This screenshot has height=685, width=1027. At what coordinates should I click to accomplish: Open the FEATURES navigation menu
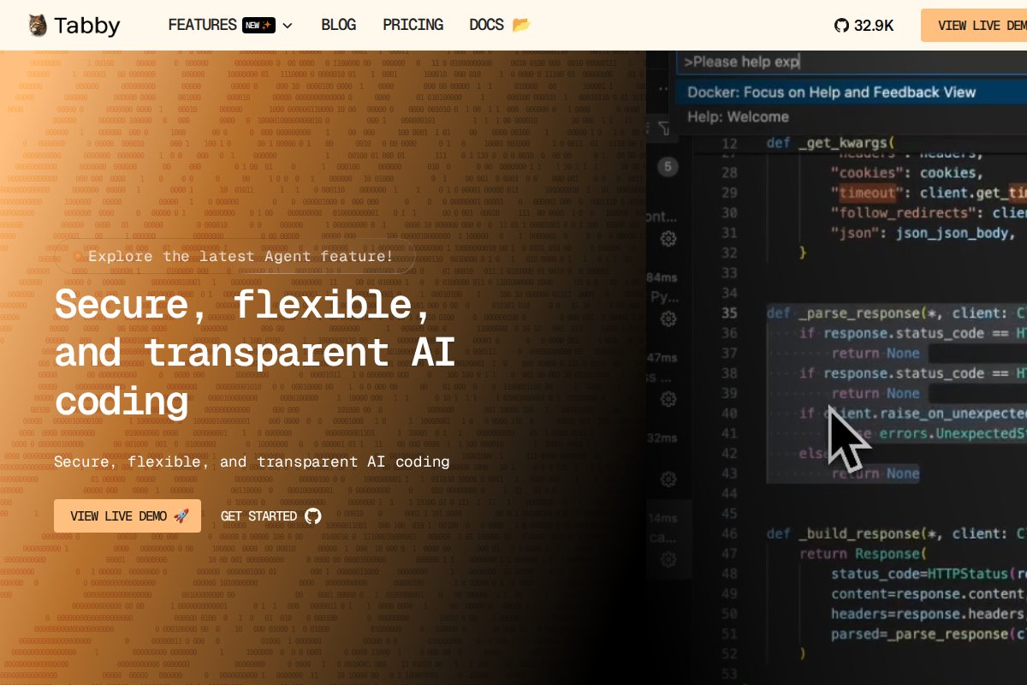[203, 25]
